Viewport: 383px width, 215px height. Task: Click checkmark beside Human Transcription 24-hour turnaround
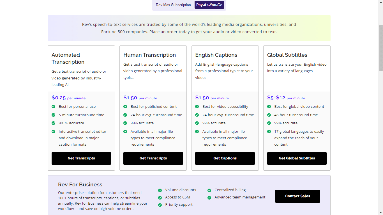click(125, 115)
